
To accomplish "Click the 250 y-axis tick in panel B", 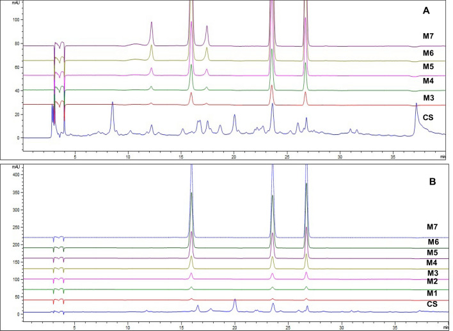I will pos(15,227).
